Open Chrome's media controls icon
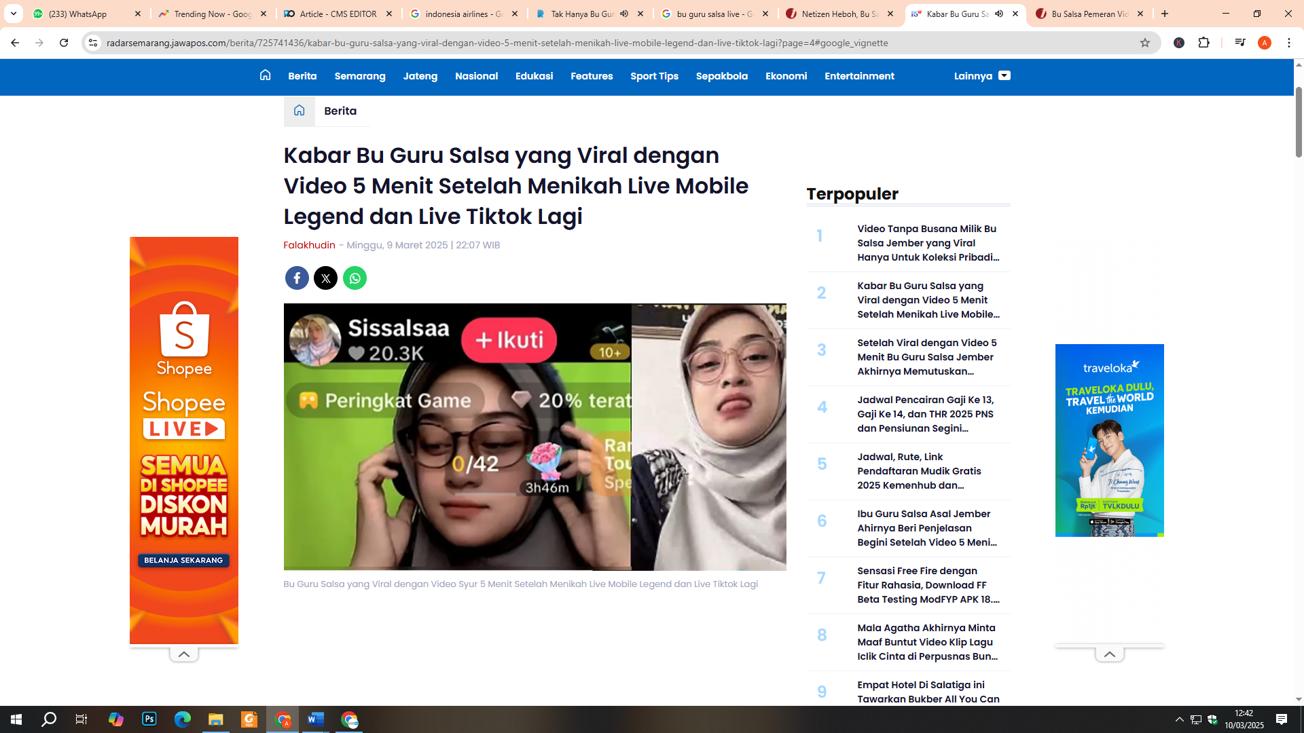Screen dimensions: 1304x733 pos(1240,42)
